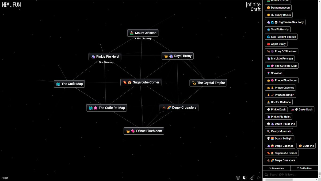Click Nightmare Sea Pony in the sidebar
This screenshot has width=321, height=181.
pos(285,22)
